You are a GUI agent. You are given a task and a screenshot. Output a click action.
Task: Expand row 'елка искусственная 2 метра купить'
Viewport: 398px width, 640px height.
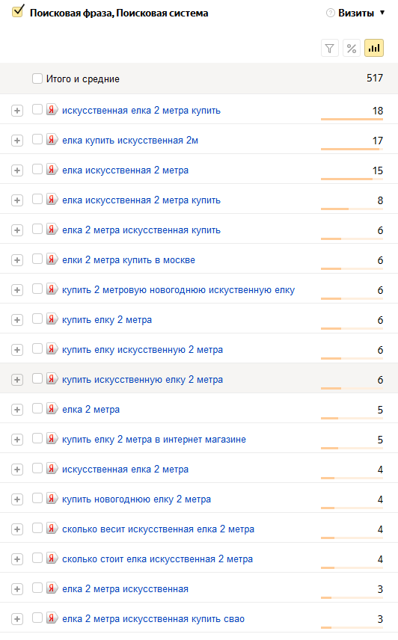17,200
